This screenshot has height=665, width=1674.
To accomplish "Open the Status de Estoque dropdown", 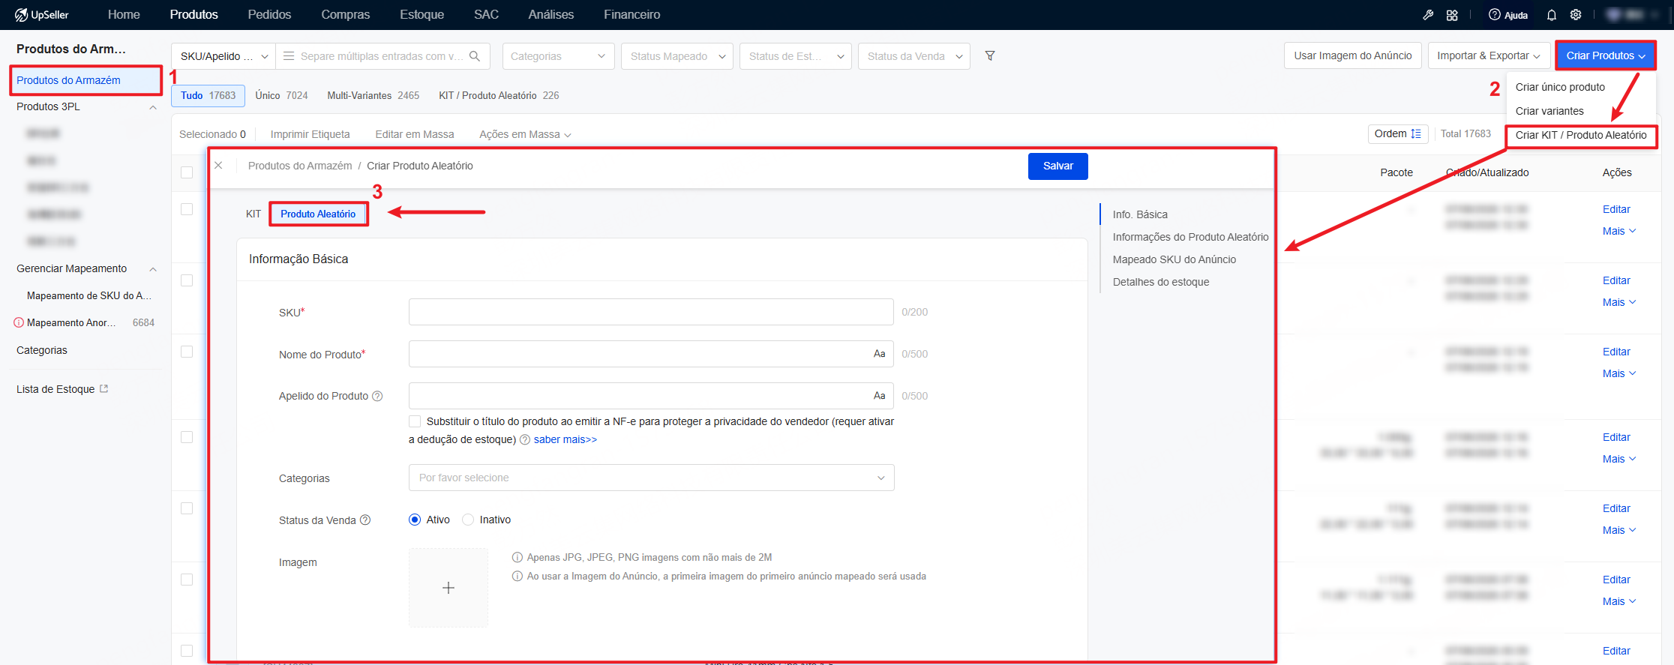I will click(795, 56).
